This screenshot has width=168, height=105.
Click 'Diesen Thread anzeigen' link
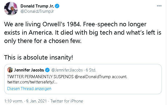click(29, 89)
